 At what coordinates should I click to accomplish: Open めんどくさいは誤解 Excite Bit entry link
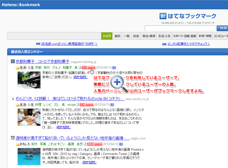(x=70, y=99)
